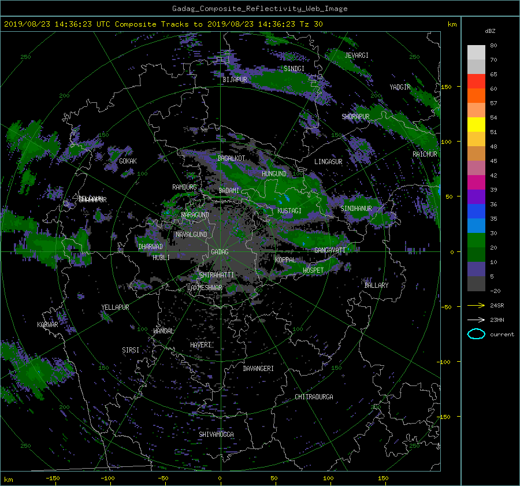
Task: Click the yellow 24SR track arrow
Action: (476, 305)
